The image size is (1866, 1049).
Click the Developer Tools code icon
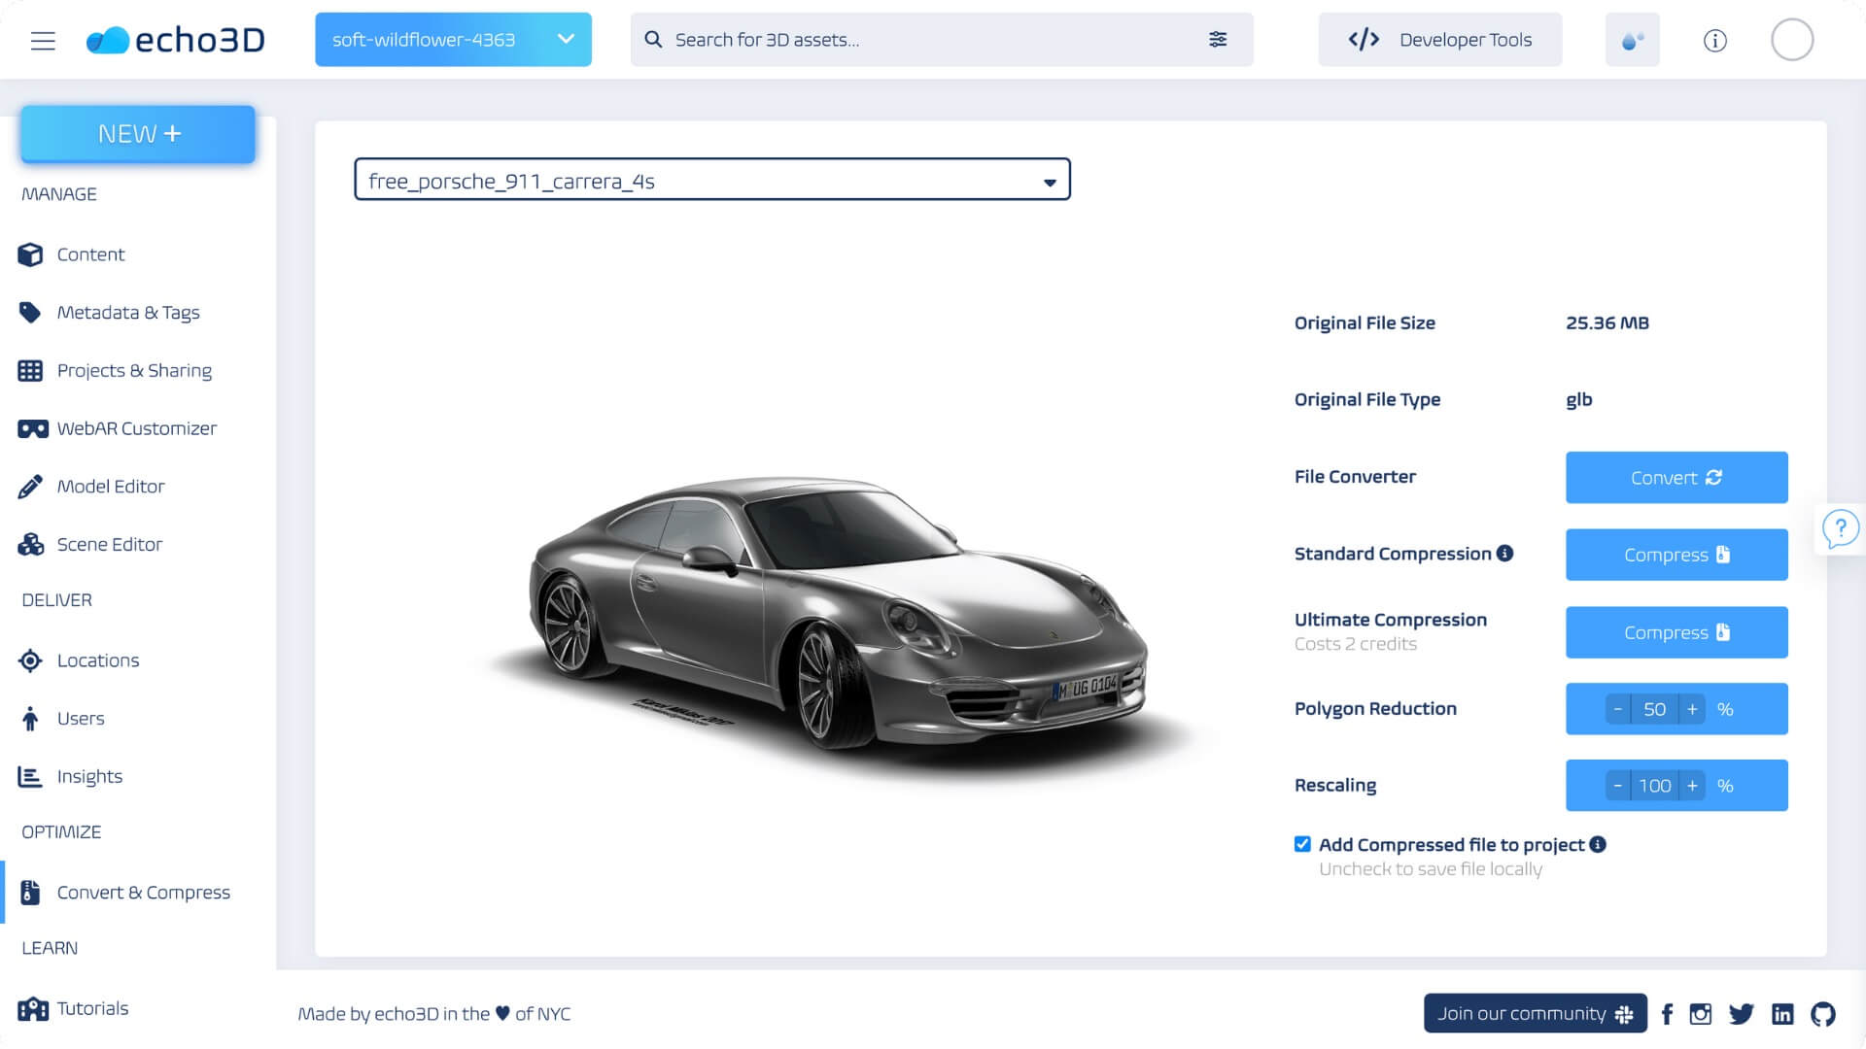pos(1364,40)
